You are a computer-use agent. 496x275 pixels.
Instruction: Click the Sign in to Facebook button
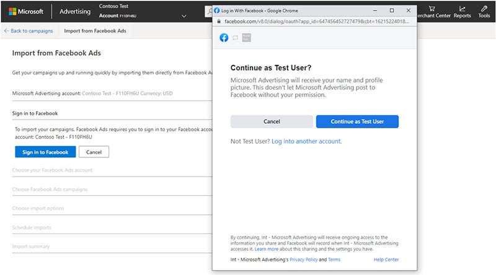coord(45,152)
